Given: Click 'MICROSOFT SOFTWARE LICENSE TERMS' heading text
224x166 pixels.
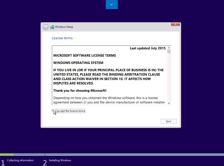Looking at the screenshot, I should [85, 55].
